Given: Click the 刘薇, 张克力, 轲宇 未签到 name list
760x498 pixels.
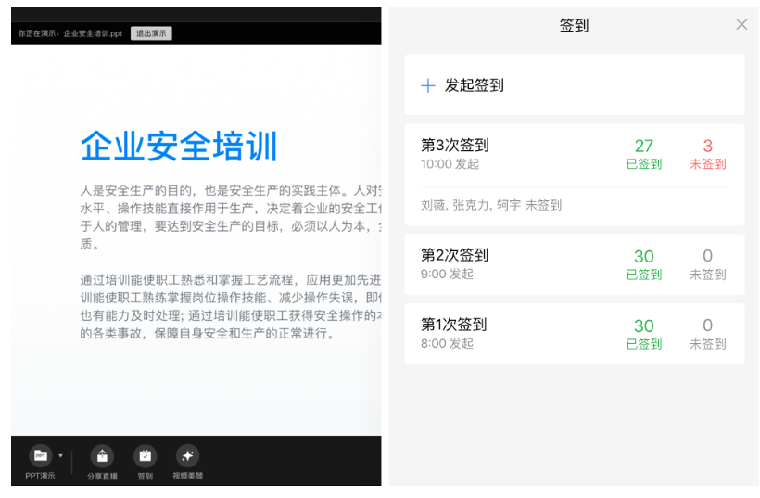Looking at the screenshot, I should pyautogui.click(x=491, y=205).
